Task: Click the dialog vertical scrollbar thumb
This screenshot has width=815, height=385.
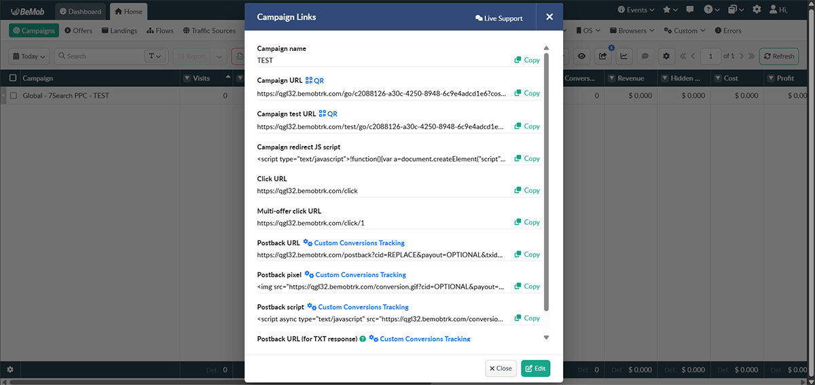Action: tap(546, 182)
